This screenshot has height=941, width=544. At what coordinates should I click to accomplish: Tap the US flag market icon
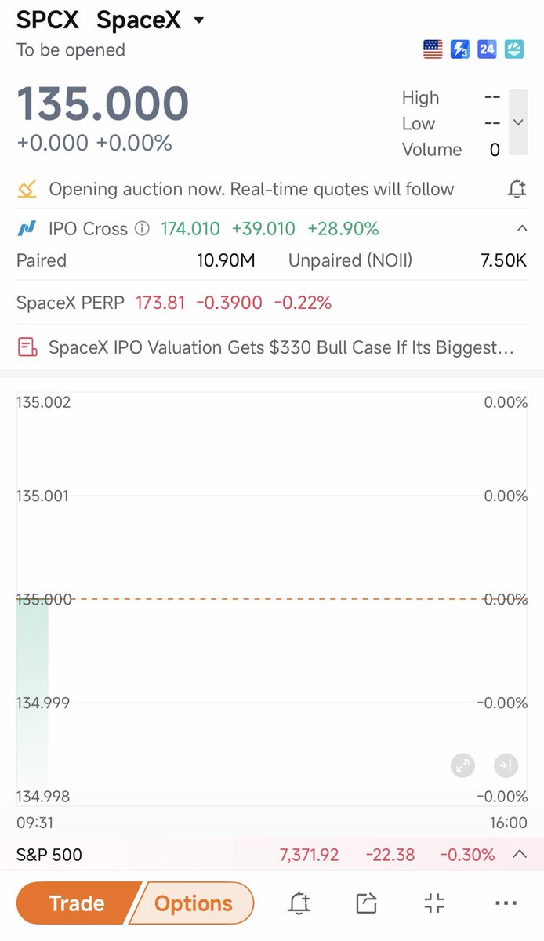433,49
